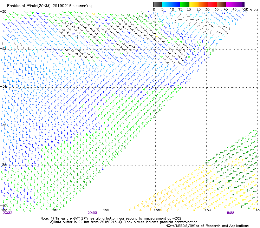Click the purple '20:32' pass time
Screen dimensions: 260x228
tap(7, 213)
